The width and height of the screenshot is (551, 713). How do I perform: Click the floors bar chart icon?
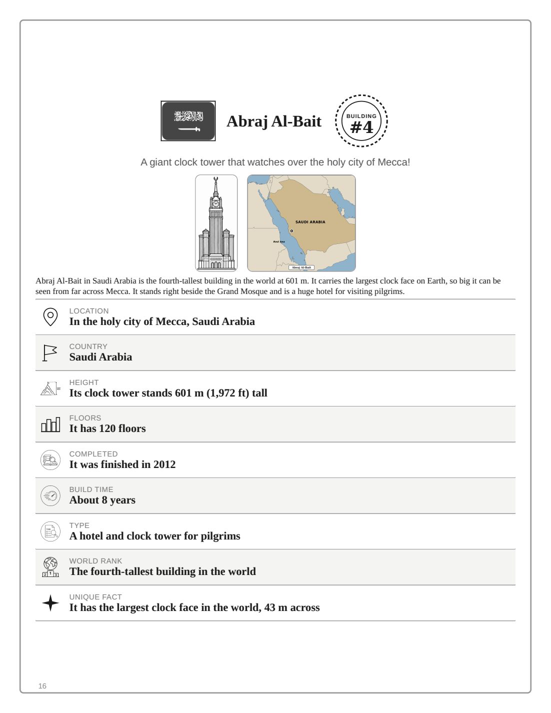coord(50,424)
